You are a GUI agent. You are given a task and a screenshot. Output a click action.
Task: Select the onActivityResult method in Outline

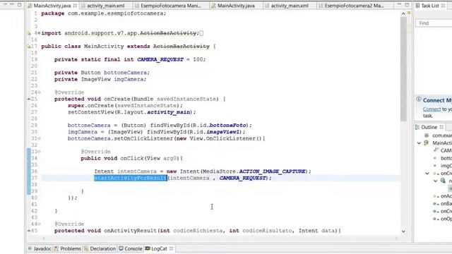pyautogui.click(x=446, y=196)
